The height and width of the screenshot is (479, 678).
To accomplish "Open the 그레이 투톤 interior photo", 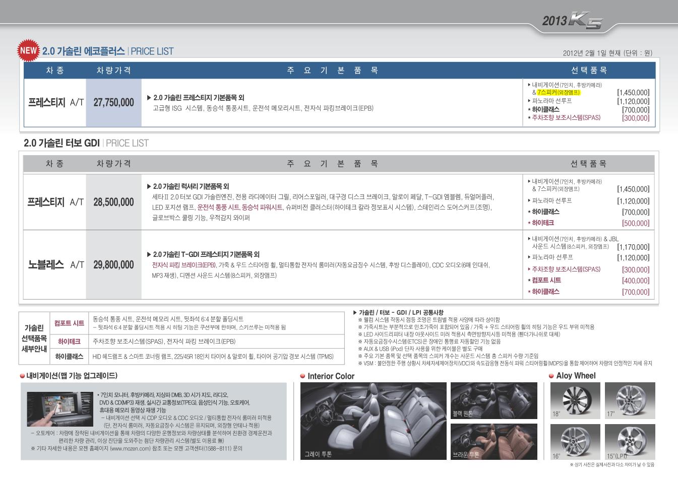I will pos(373,421).
